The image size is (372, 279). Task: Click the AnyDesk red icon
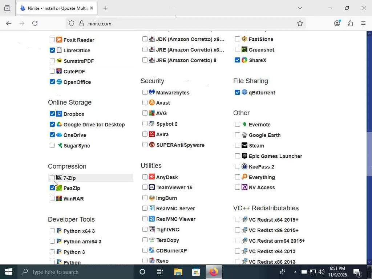click(152, 177)
